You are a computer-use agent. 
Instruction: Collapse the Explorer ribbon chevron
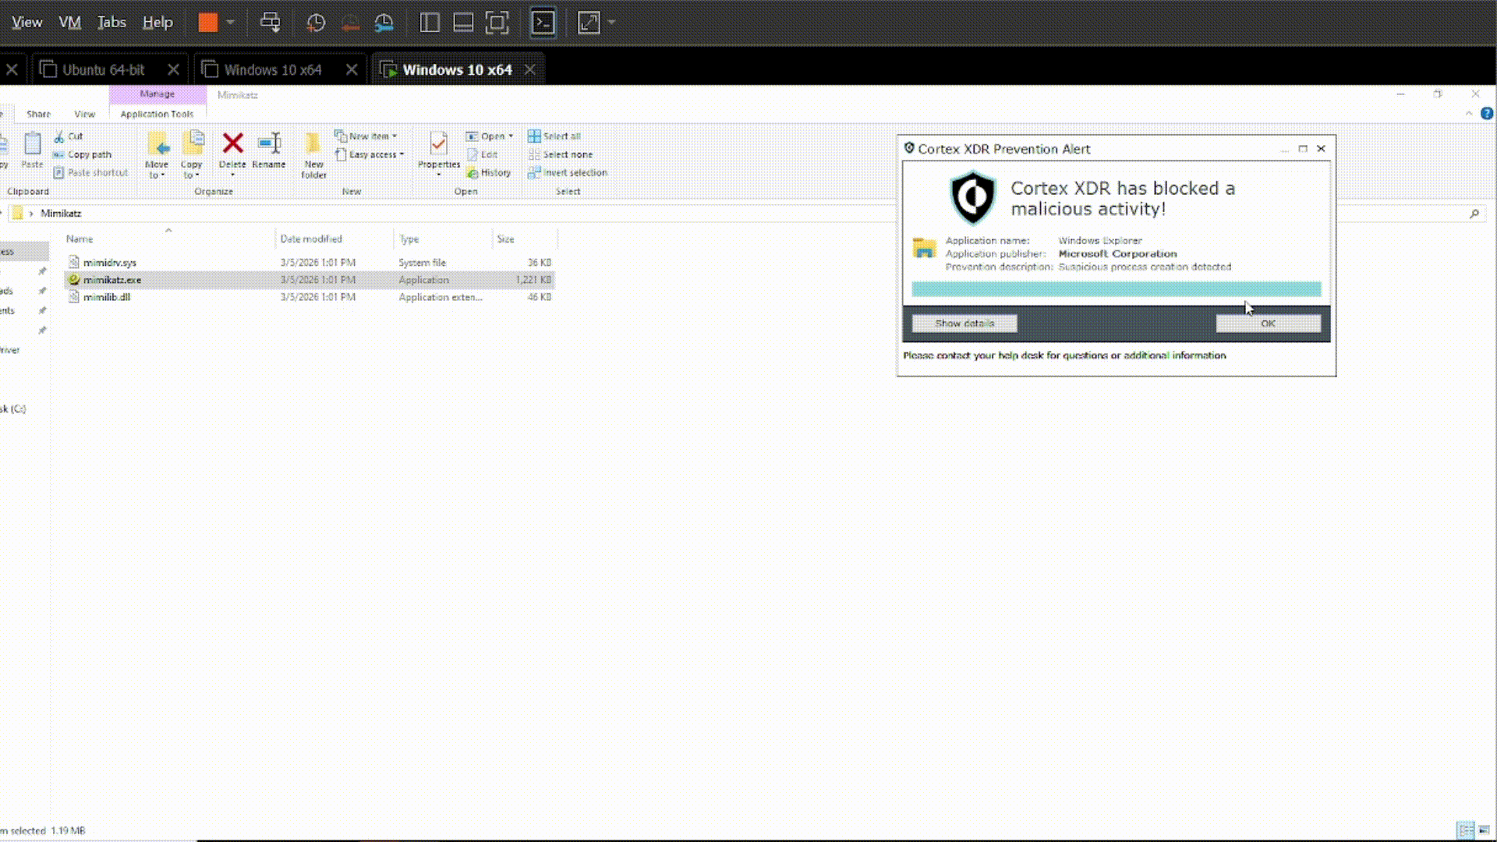click(x=1469, y=114)
